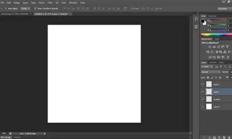The width and height of the screenshot is (232, 139).
Task: Switch to the Swatches tab
Action: pos(212,16)
